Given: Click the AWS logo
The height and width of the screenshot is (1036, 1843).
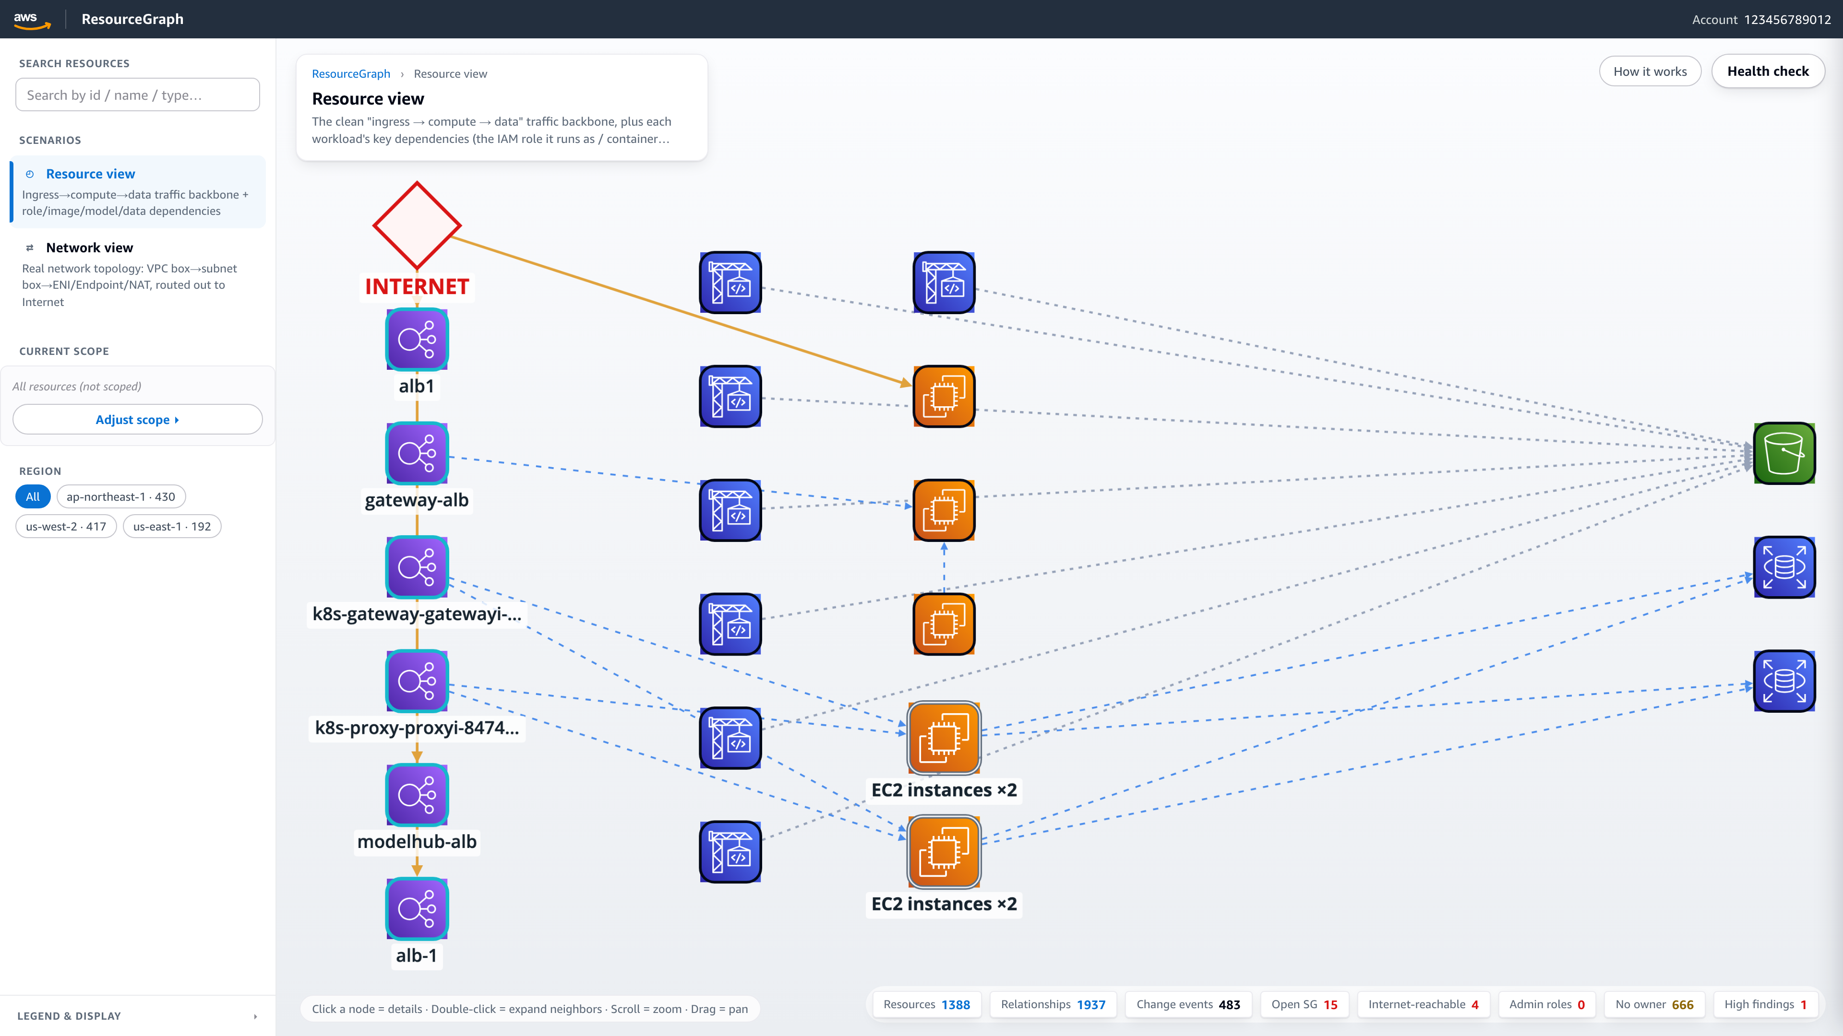Looking at the screenshot, I should tap(32, 20).
